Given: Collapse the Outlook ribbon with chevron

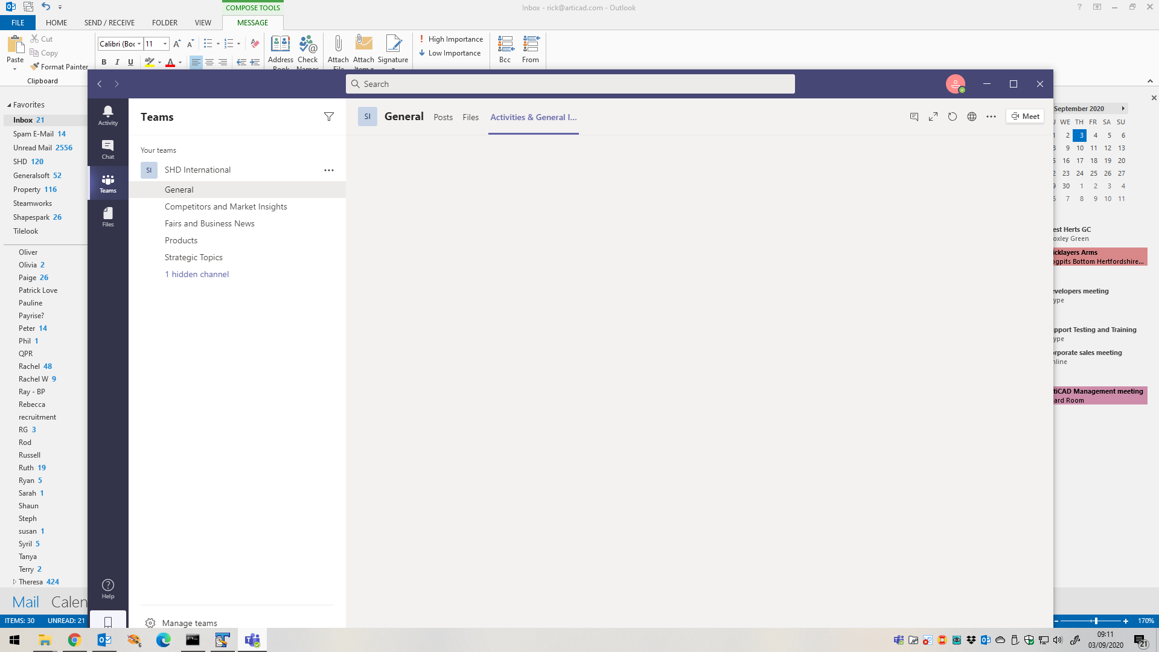Looking at the screenshot, I should point(1150,81).
